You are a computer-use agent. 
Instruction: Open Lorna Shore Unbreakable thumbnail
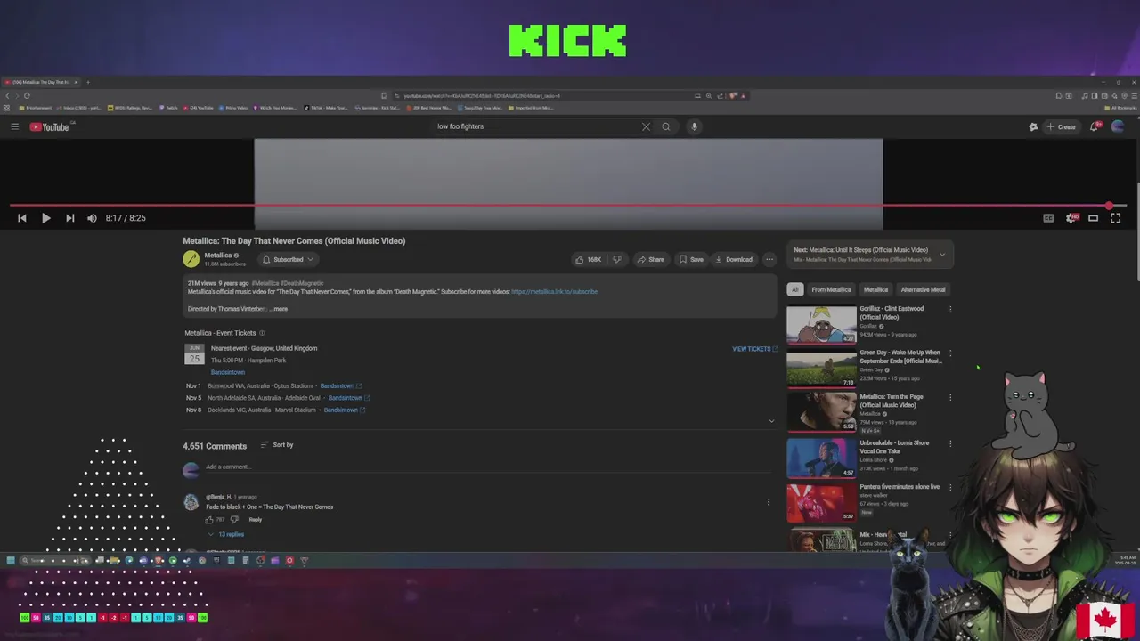821,457
